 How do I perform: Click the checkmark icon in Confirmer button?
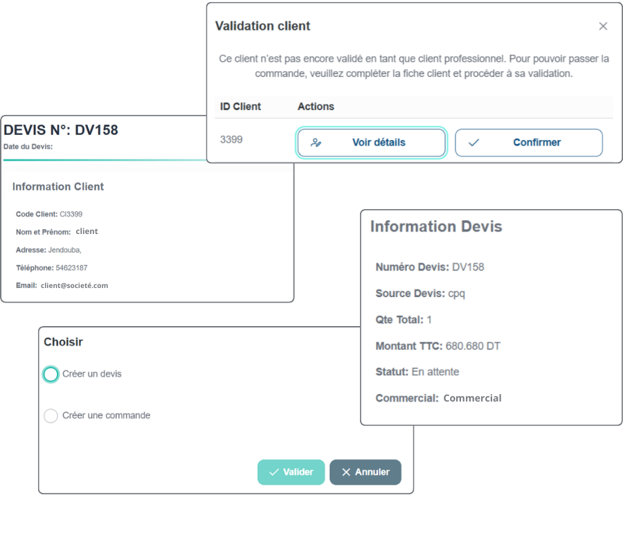pos(473,143)
